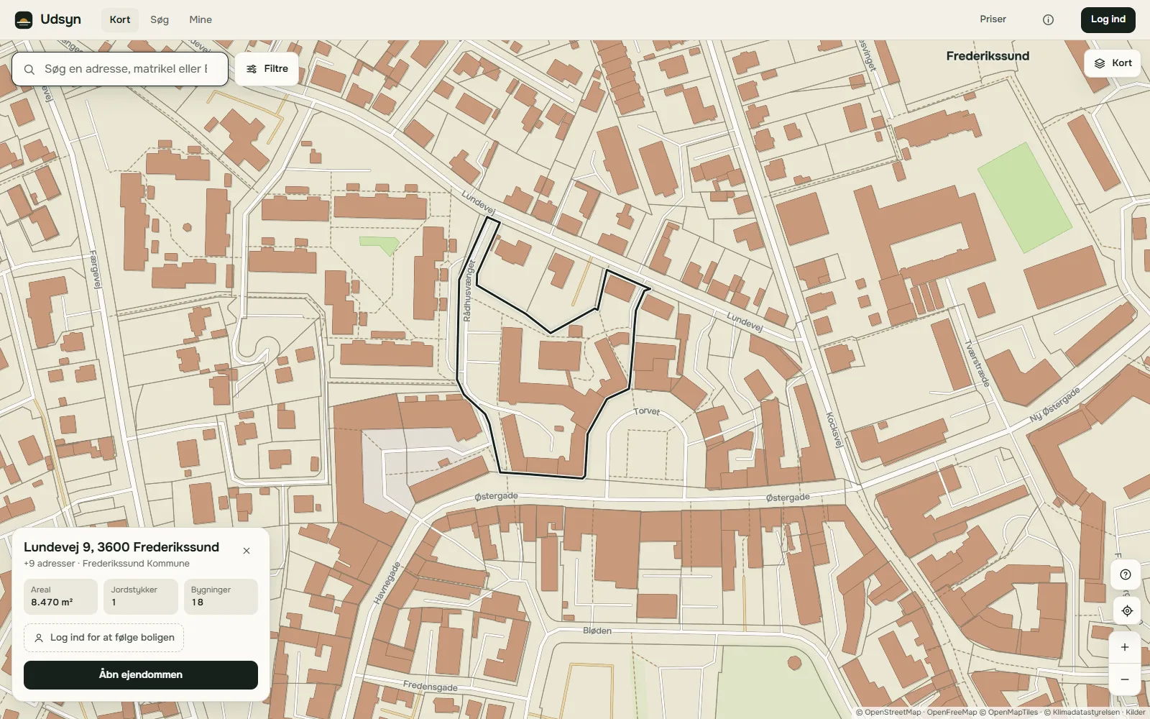Viewport: 1150px width, 719px height.
Task: Click the Kocksvej street label
Action: [x=834, y=430]
